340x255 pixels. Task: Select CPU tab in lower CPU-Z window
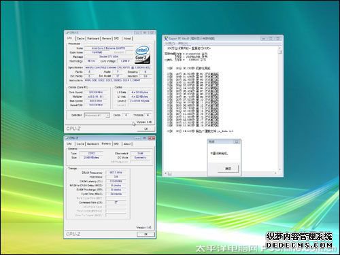pyautogui.click(x=69, y=144)
